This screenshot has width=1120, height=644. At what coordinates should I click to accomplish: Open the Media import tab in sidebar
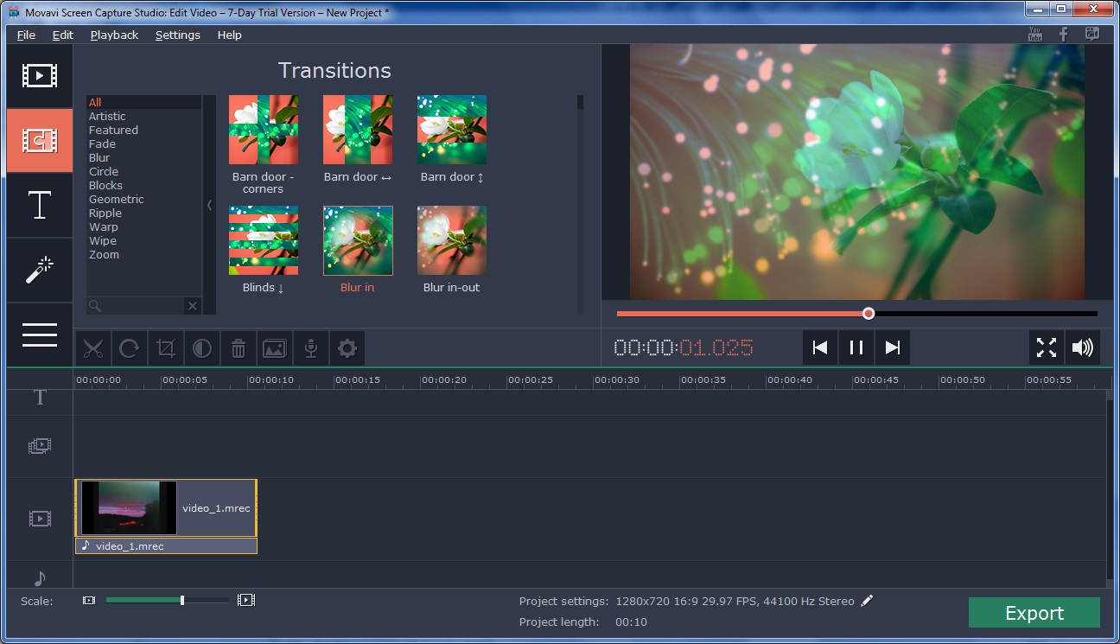click(40, 75)
